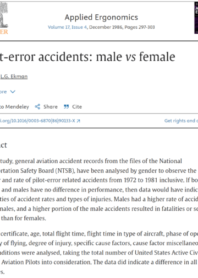Viewport: 198px width, 278px height.
Task: Click the Cite button label
Action: [x=77, y=106]
